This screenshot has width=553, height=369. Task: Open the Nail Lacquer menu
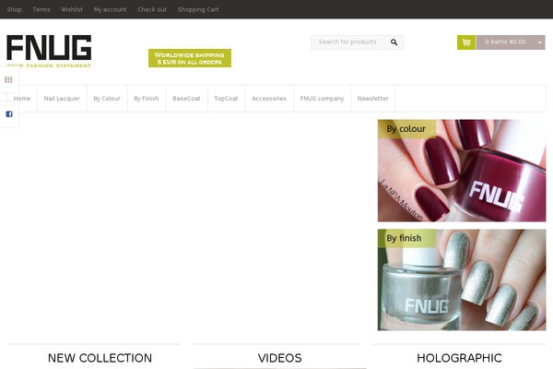pyautogui.click(x=62, y=99)
